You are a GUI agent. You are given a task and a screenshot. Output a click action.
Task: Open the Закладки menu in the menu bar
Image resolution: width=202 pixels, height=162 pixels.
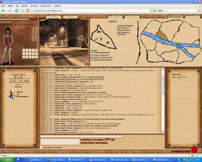34,6
